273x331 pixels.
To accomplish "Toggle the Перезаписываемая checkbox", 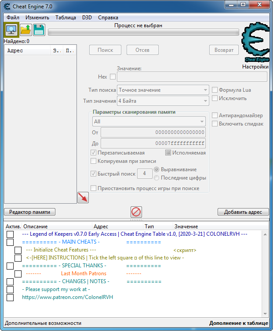I will tap(93, 153).
